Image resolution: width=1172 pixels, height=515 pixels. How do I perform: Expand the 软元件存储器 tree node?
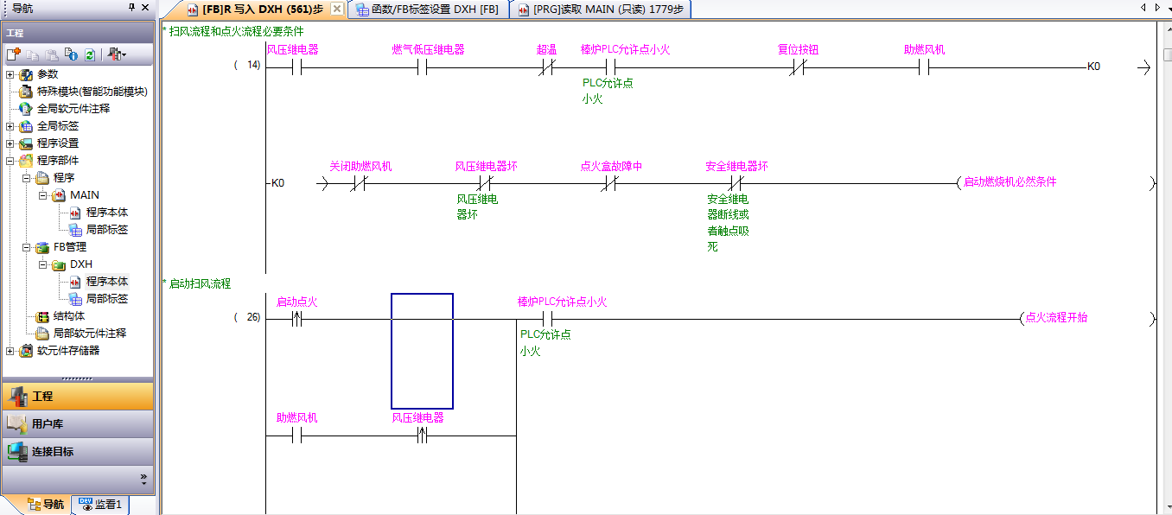coord(10,351)
